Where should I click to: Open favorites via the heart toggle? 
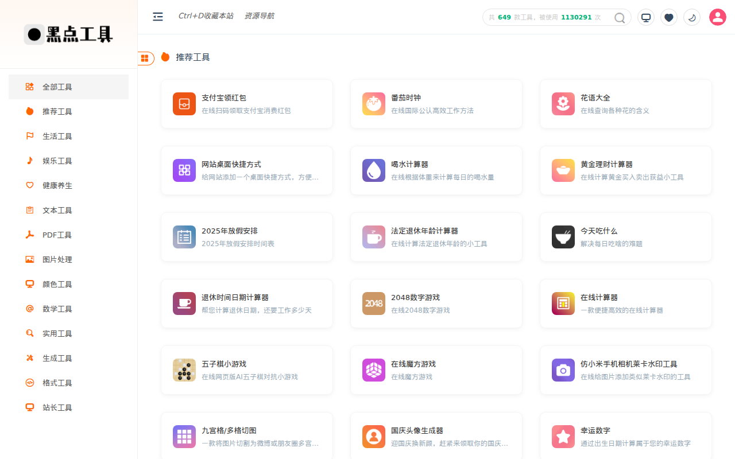coord(668,17)
